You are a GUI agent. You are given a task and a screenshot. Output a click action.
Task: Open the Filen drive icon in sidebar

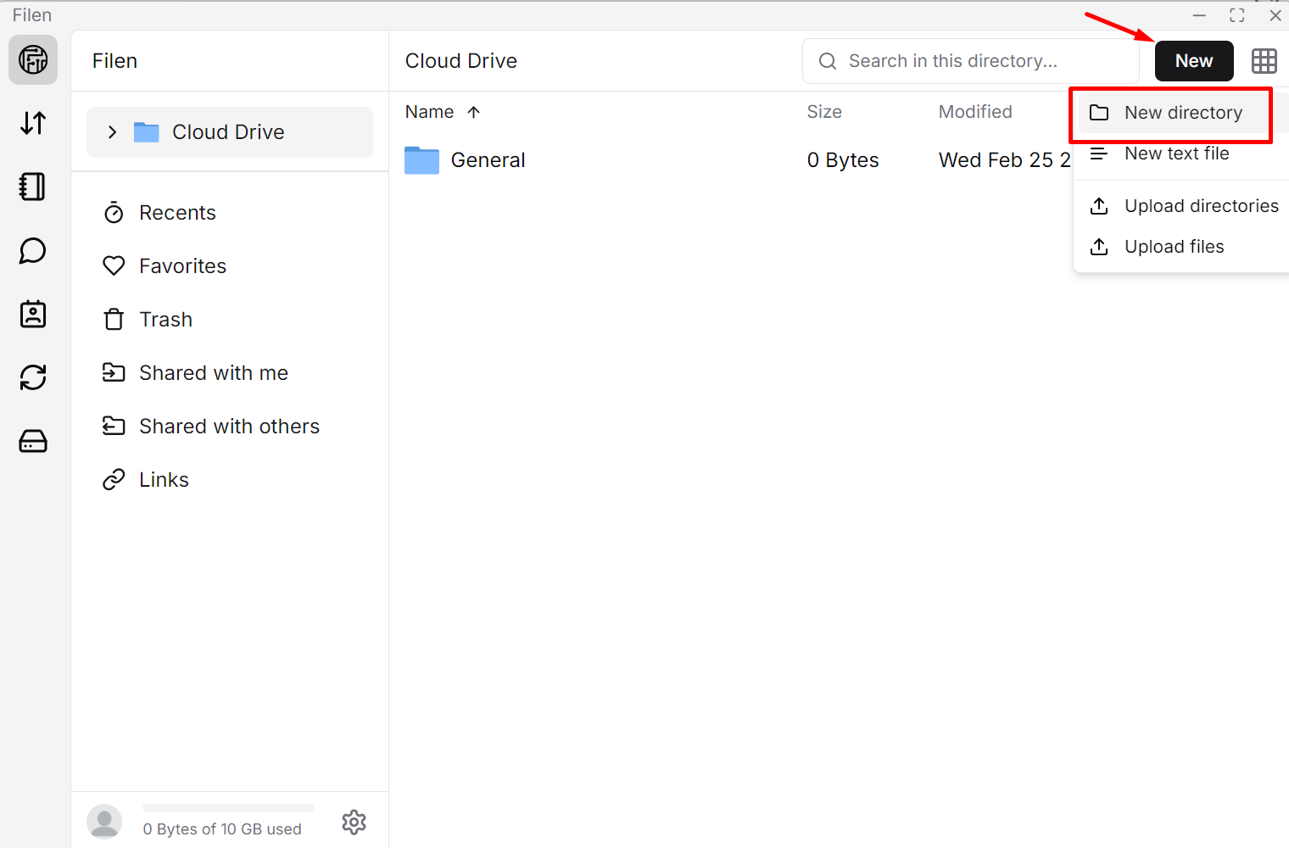coord(33,60)
